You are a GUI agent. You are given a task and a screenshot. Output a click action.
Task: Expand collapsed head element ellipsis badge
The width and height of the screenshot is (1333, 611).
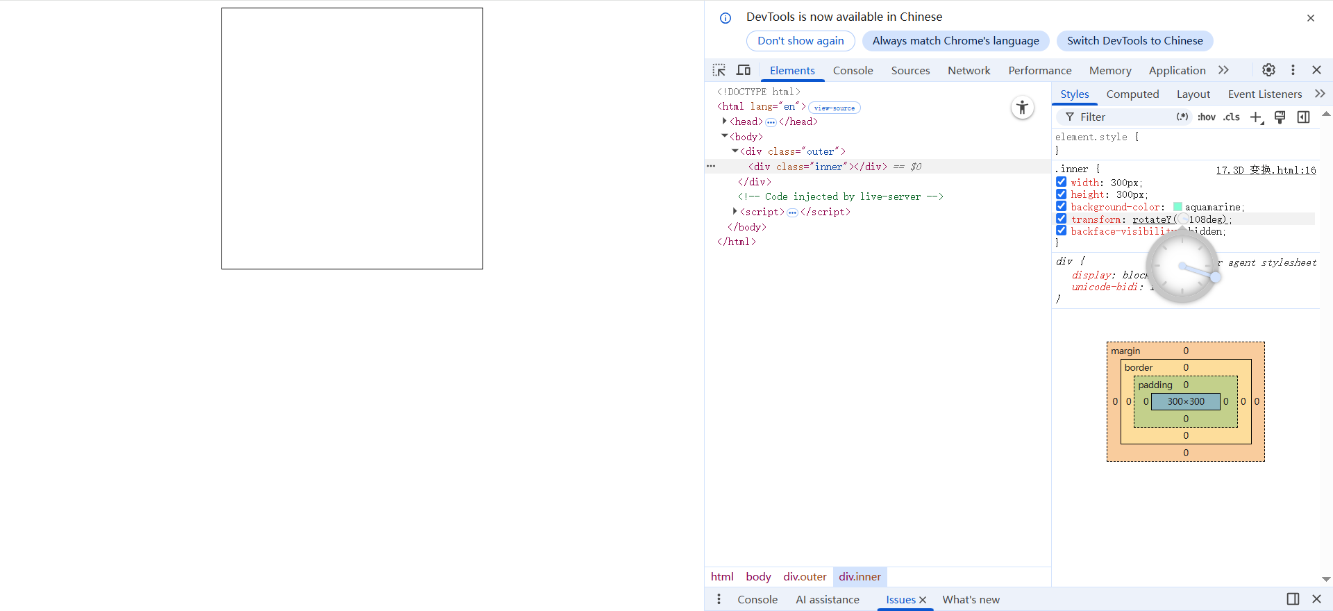[x=771, y=122]
